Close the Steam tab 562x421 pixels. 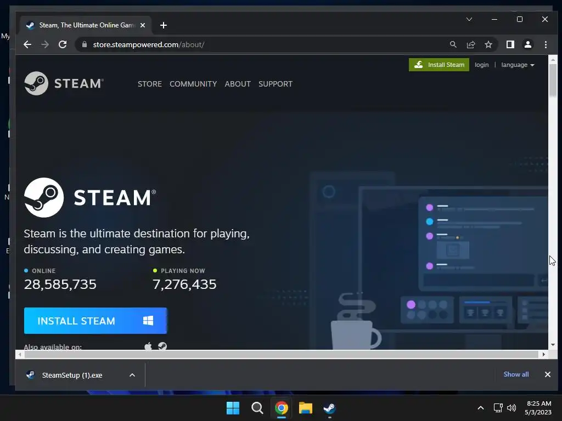click(x=143, y=25)
